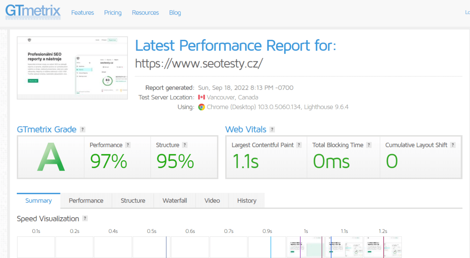Click the 0.9s filmstrip frame
The width and height of the screenshot is (470, 258).
coord(267,247)
